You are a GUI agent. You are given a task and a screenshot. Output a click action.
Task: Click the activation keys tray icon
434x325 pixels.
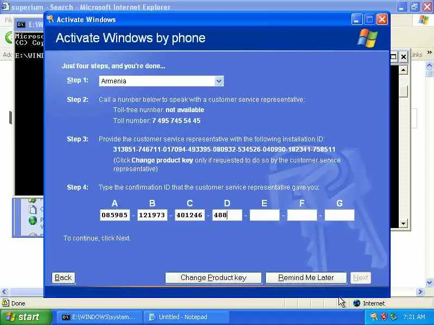[374, 317]
